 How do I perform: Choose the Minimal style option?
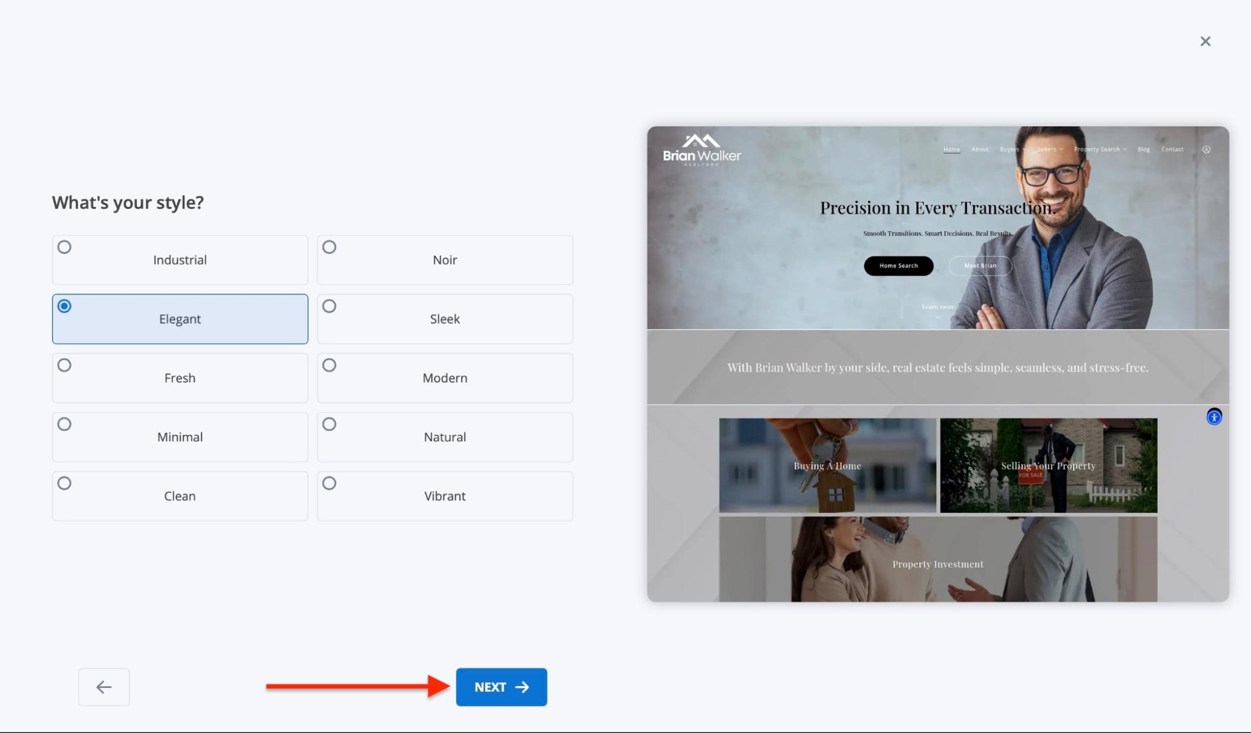point(180,437)
